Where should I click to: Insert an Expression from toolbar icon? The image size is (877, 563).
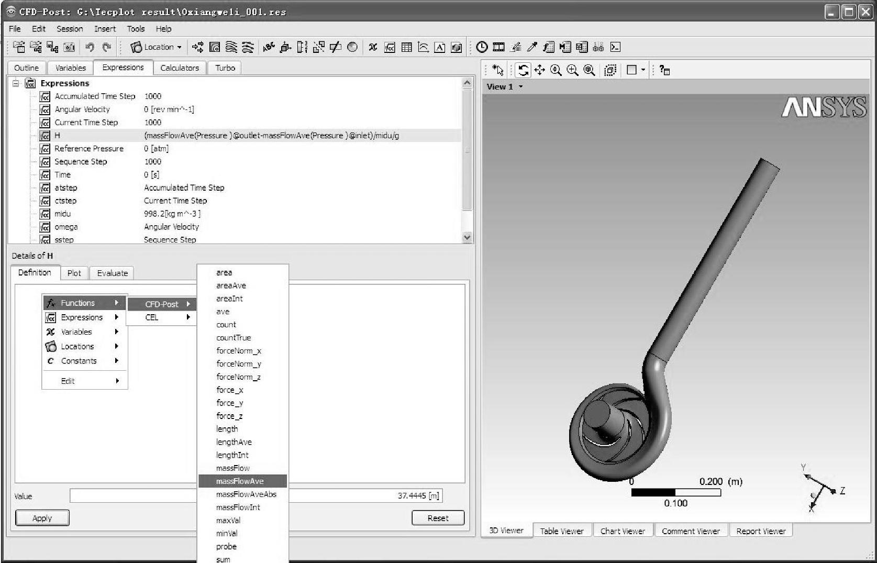click(390, 47)
